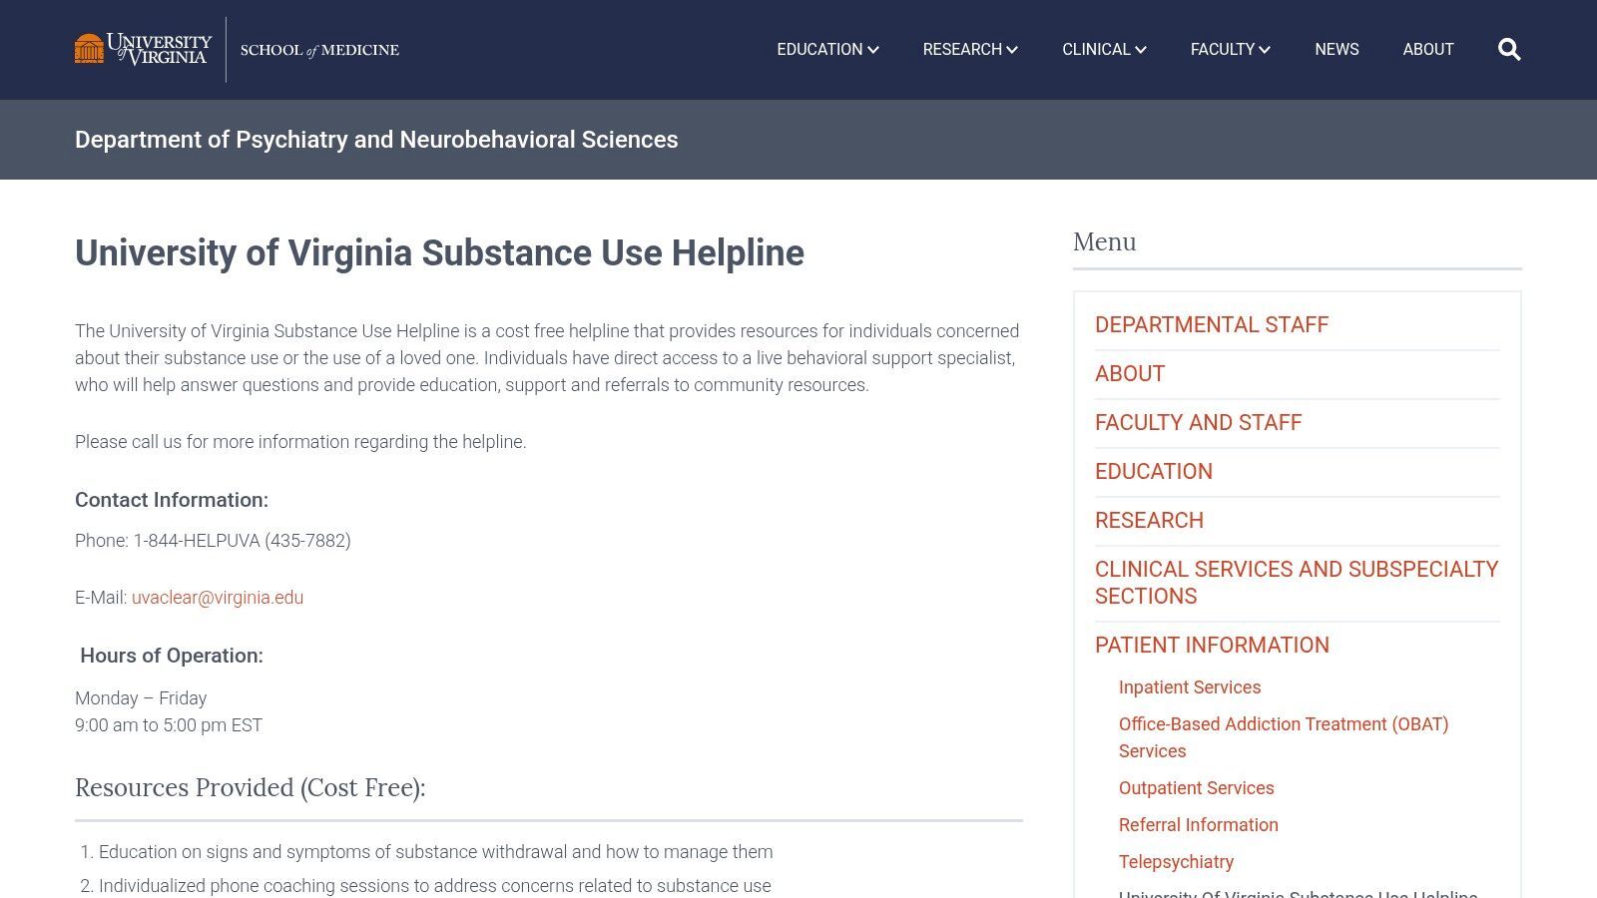1597x898 pixels.
Task: Click the 9:00 am to 5:00 pm EST text
Action: pos(169,725)
